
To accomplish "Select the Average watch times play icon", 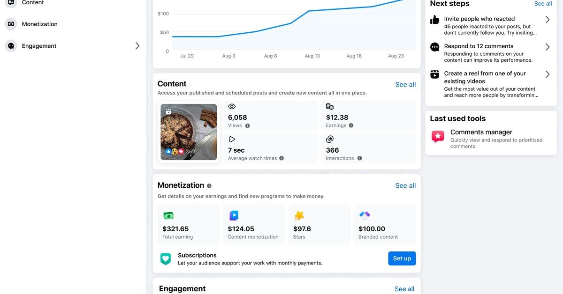I will (232, 139).
